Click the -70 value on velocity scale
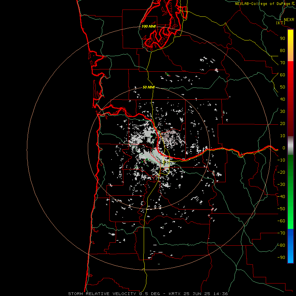 (281, 233)
